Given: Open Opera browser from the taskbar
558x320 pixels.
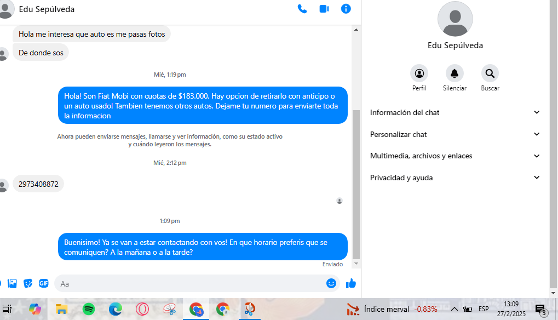Looking at the screenshot, I should tap(142, 309).
